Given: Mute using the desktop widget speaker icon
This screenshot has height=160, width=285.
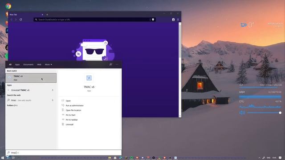Looking at the screenshot, I should tap(242, 112).
